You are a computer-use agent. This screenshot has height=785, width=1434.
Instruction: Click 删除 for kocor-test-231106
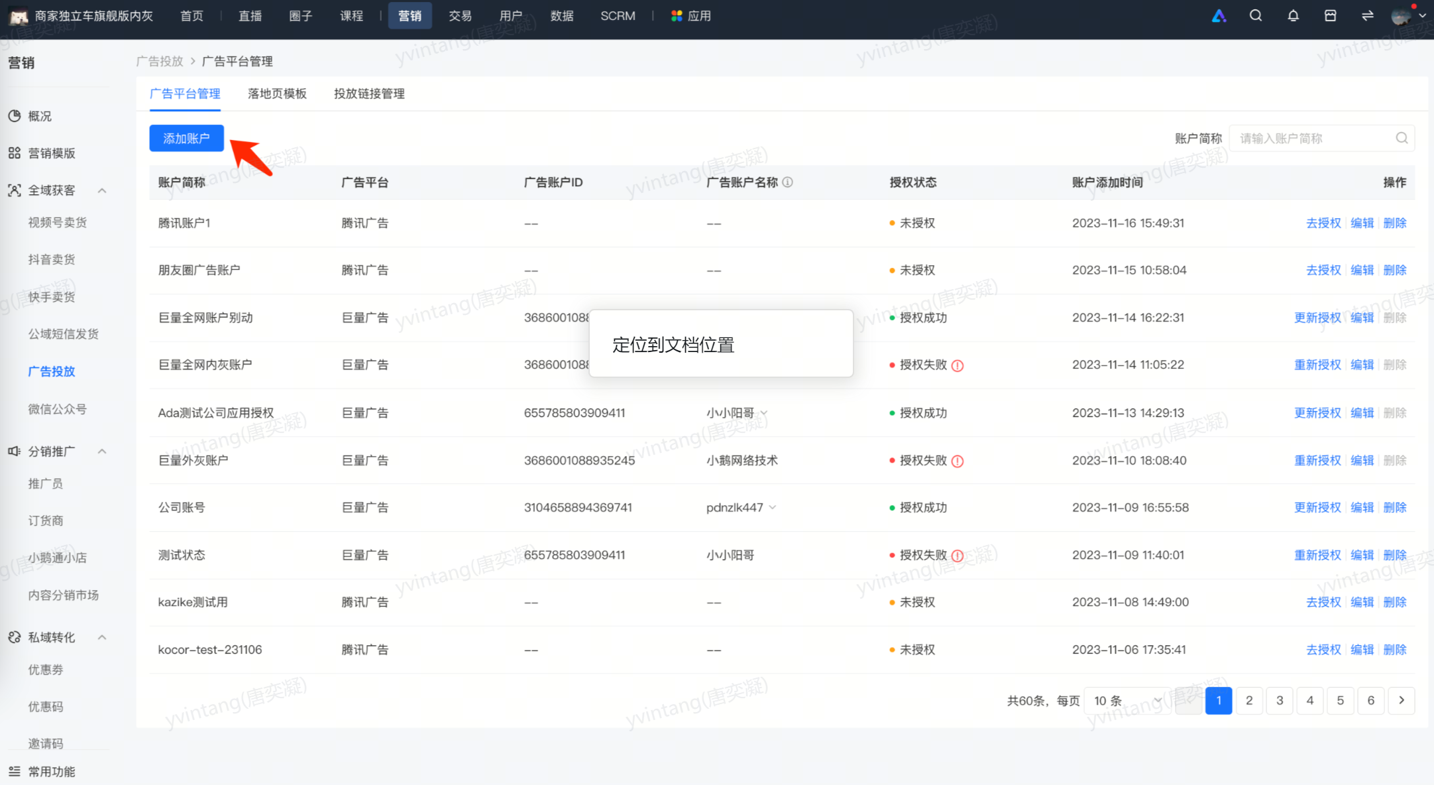(x=1395, y=650)
